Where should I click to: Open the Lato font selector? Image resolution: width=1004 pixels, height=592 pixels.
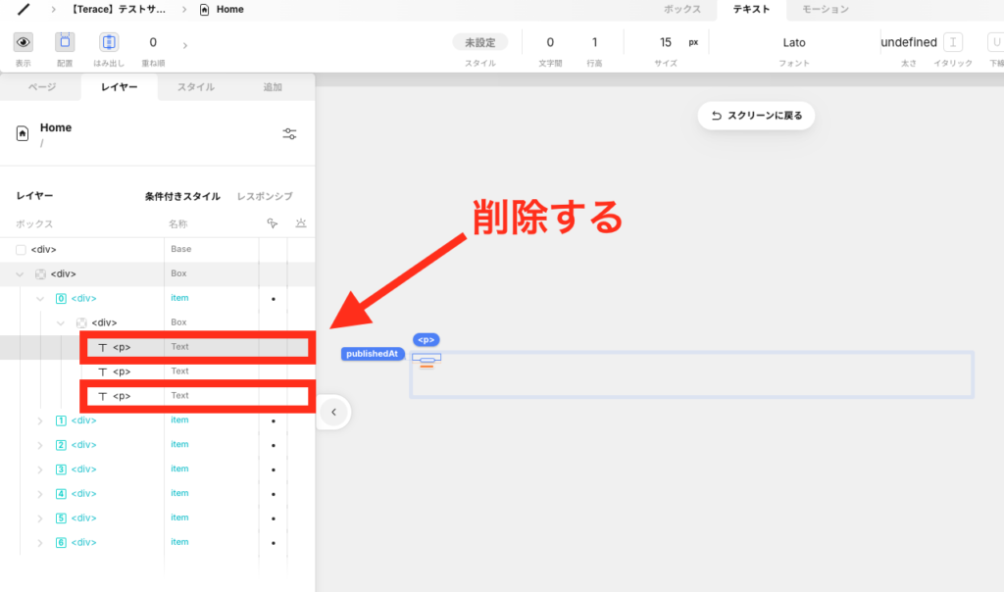794,42
